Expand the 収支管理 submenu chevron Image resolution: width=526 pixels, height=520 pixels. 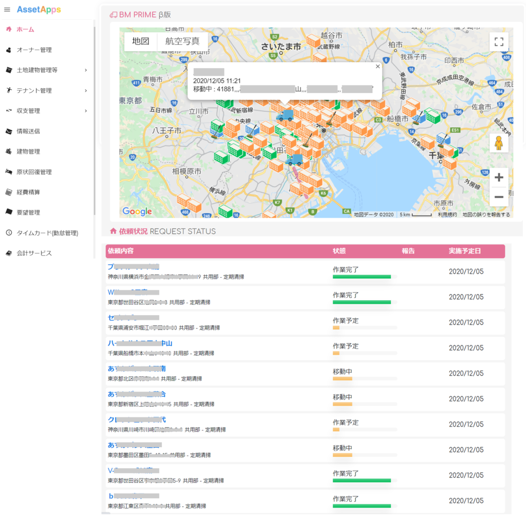(86, 111)
